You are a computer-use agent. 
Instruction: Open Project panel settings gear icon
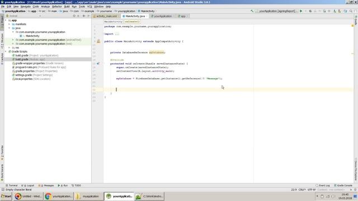(84, 16)
